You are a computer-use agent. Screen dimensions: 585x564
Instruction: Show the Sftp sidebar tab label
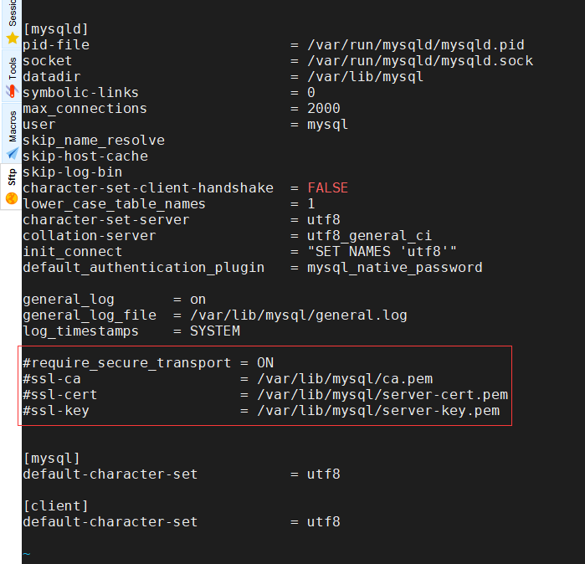12,177
